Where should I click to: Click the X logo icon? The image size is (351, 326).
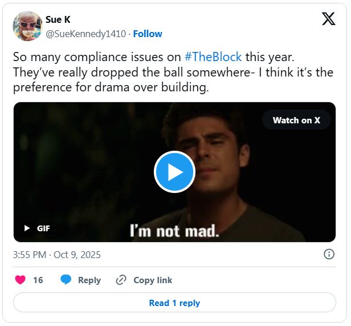[329, 19]
